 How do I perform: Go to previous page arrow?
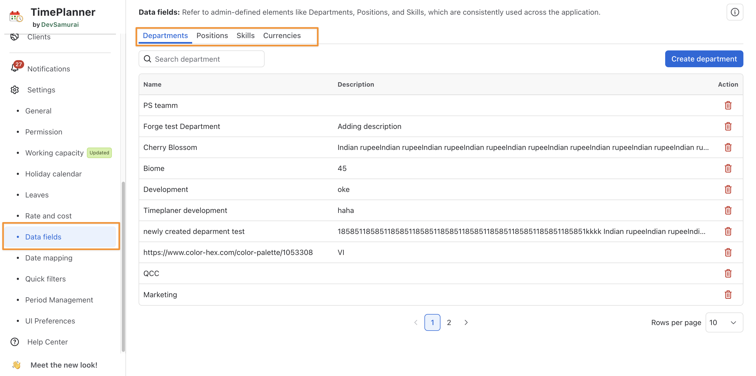[416, 323]
